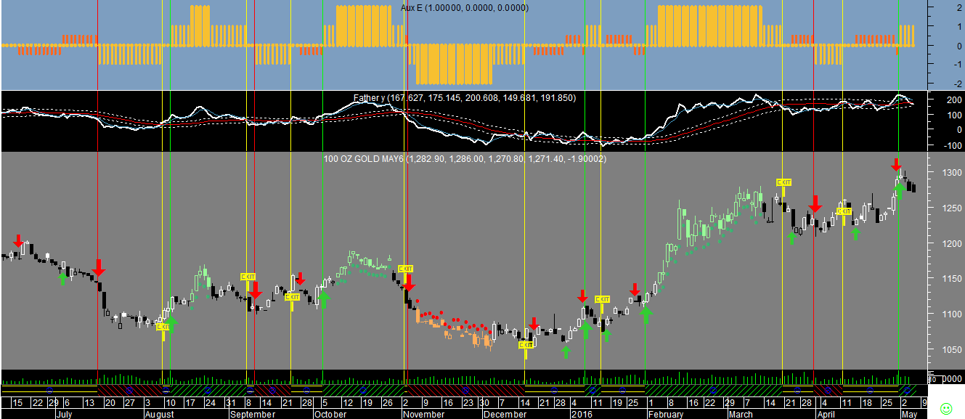Click the 1050 price level on the price axis
This screenshot has height=419, width=965.
click(x=950, y=349)
